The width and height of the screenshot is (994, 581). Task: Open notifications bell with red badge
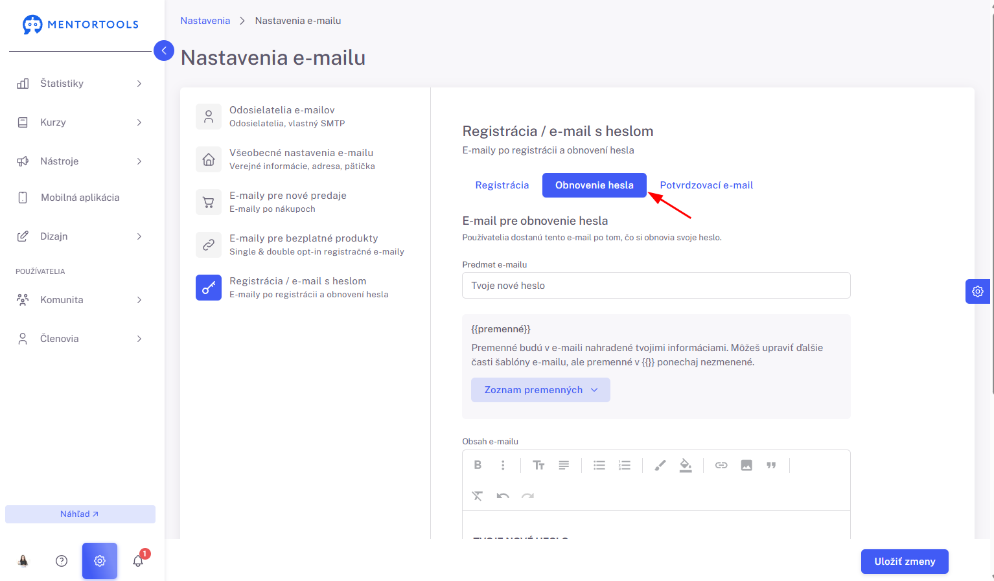point(139,560)
